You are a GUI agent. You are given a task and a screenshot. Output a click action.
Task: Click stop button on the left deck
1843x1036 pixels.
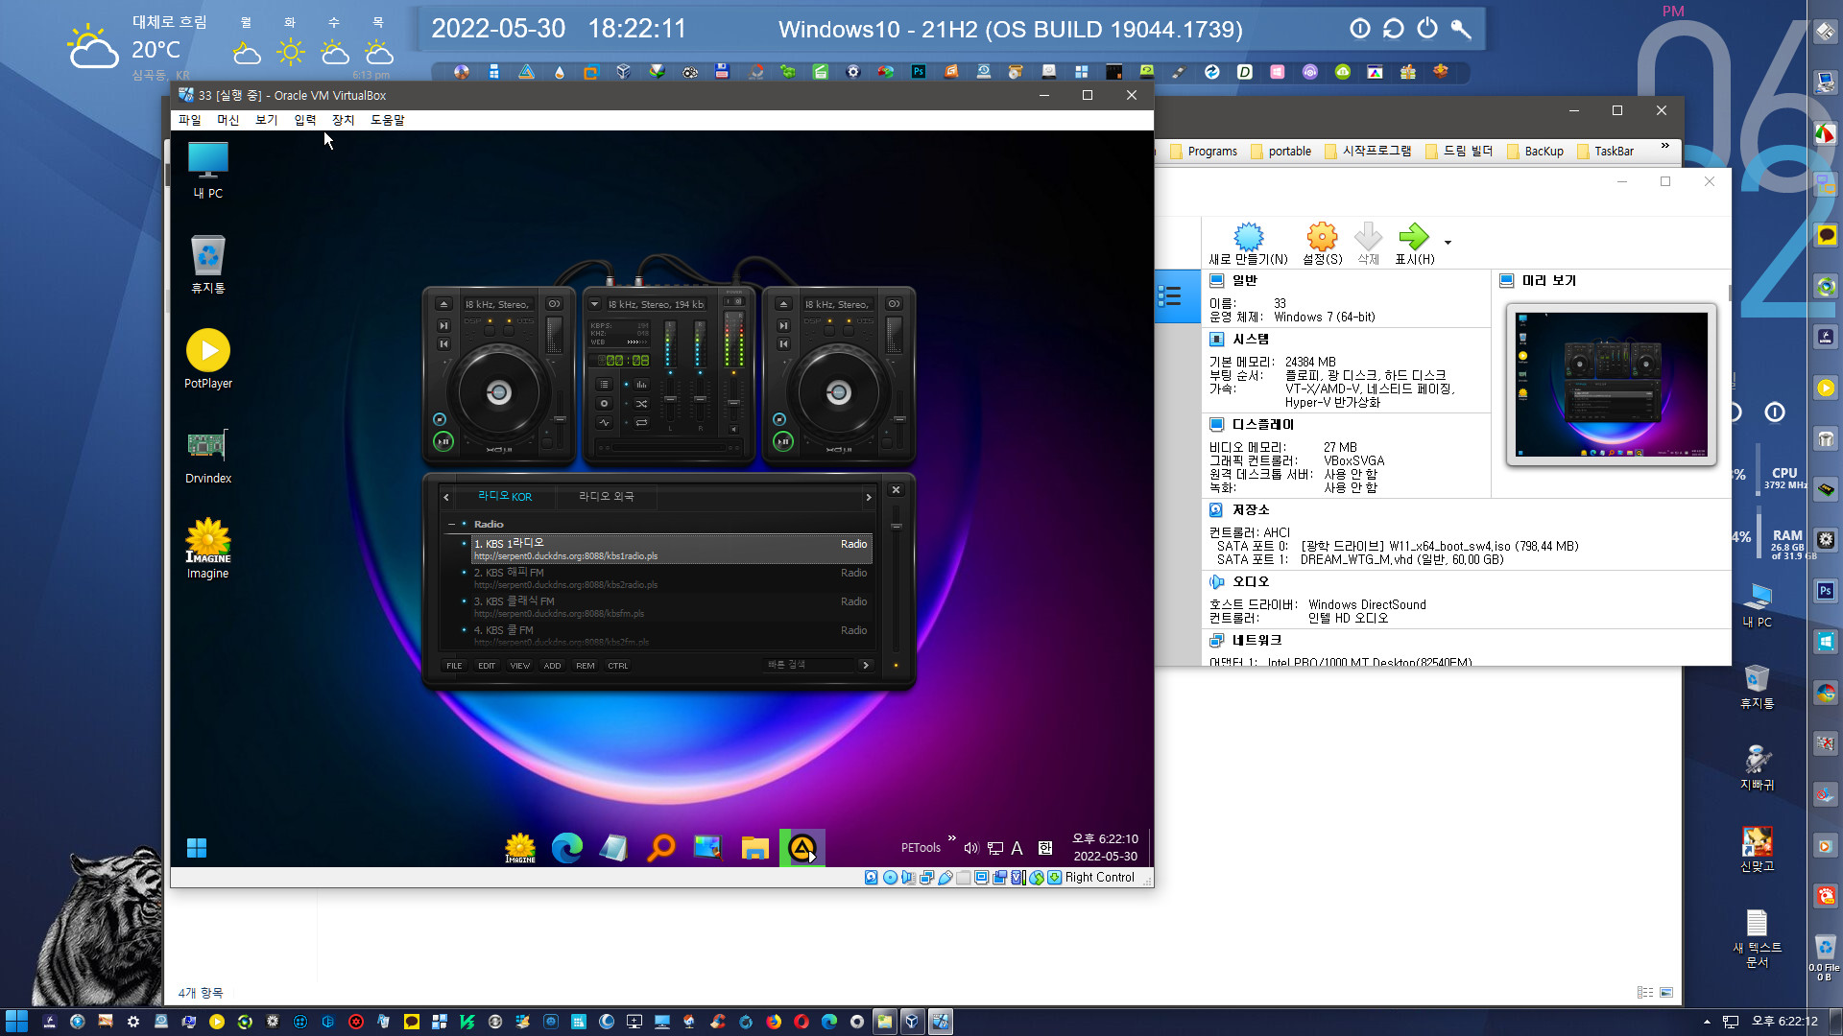click(440, 419)
